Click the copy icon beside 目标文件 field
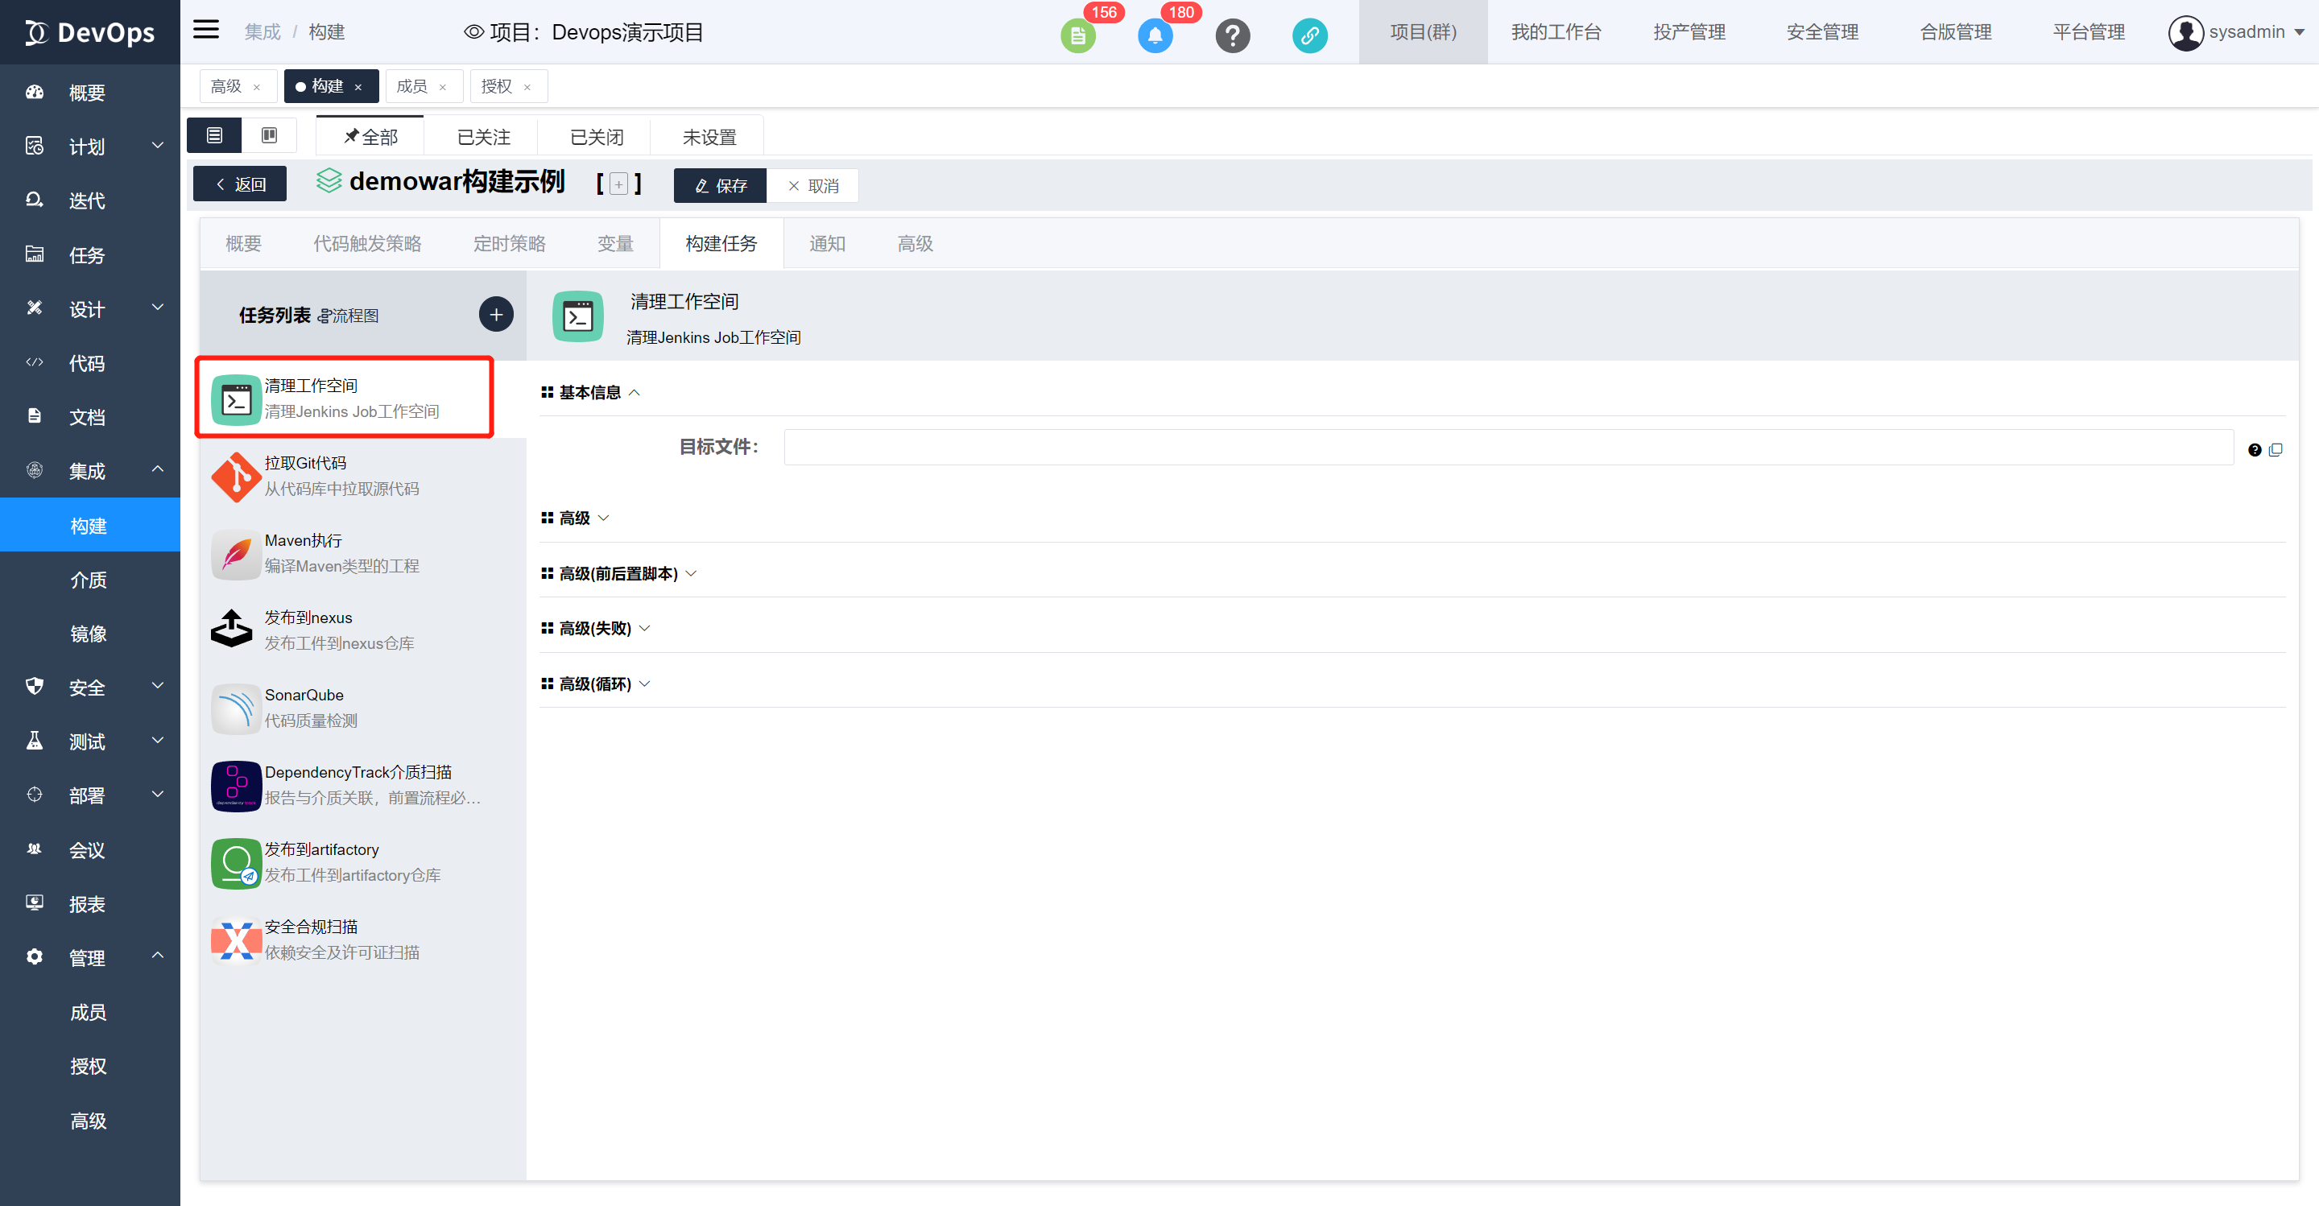Viewport: 2319px width, 1206px height. pos(2276,450)
